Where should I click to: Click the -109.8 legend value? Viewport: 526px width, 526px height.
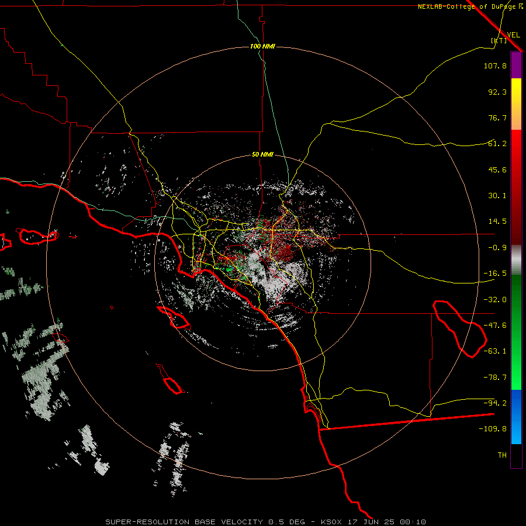coord(493,429)
